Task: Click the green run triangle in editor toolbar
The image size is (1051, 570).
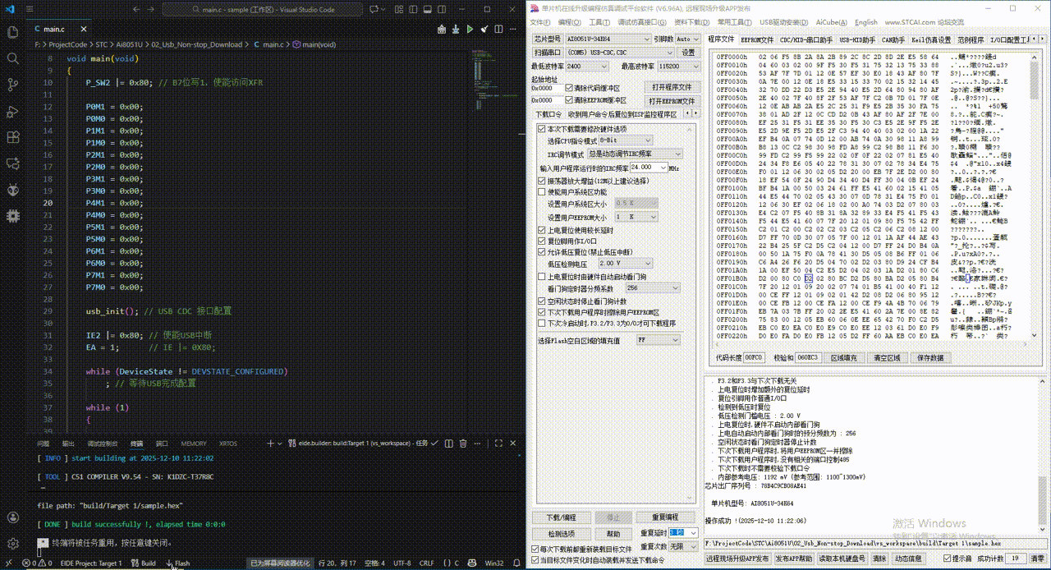Action: pyautogui.click(x=470, y=28)
